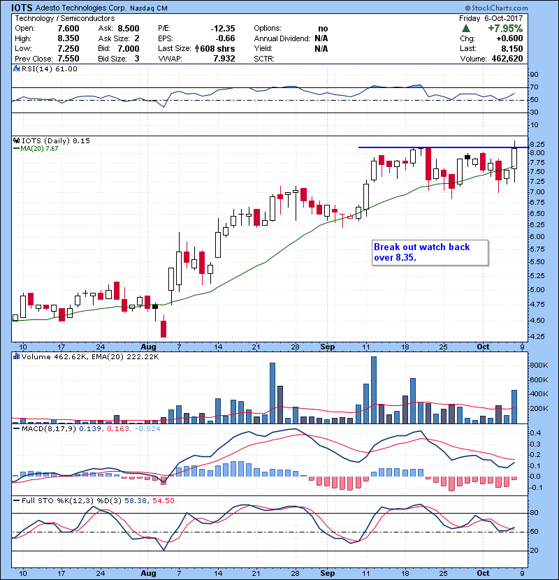Click the Friday 6-Oct-2017 date

click(x=491, y=18)
